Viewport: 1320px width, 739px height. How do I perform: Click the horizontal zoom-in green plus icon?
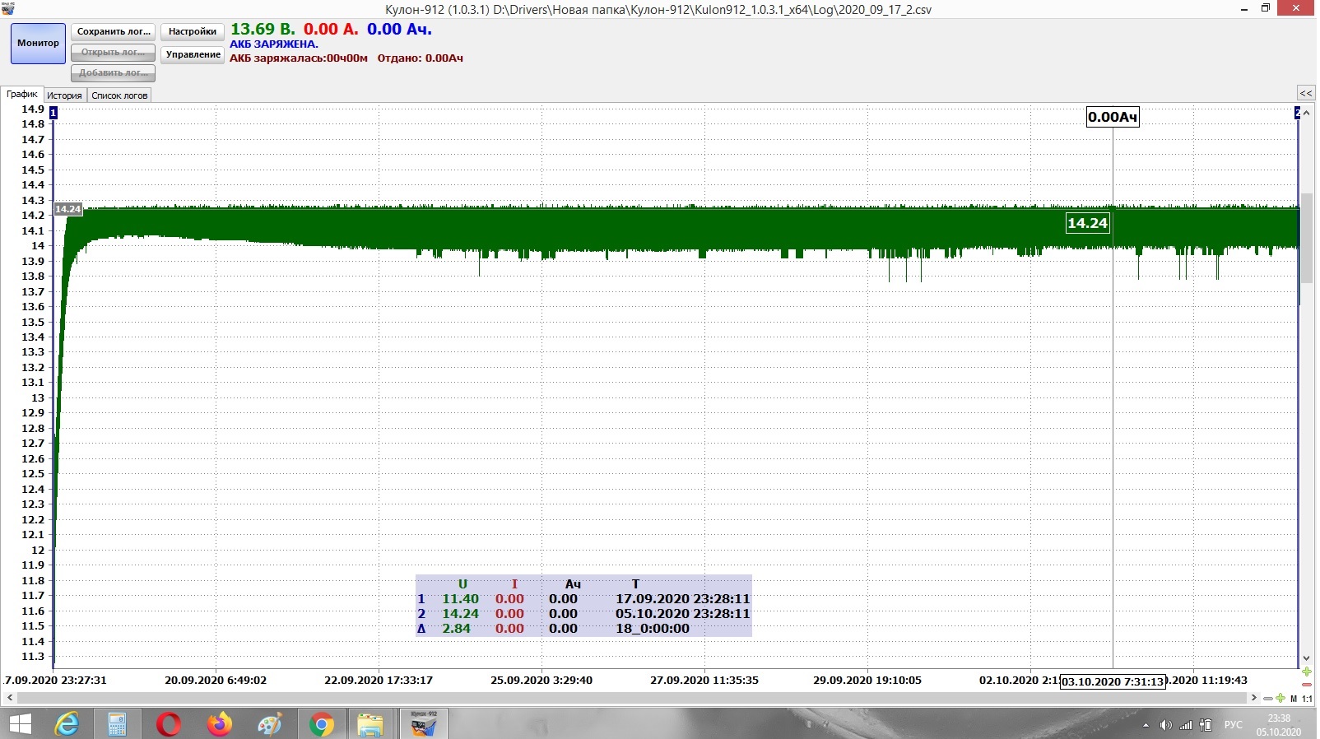pos(1280,698)
